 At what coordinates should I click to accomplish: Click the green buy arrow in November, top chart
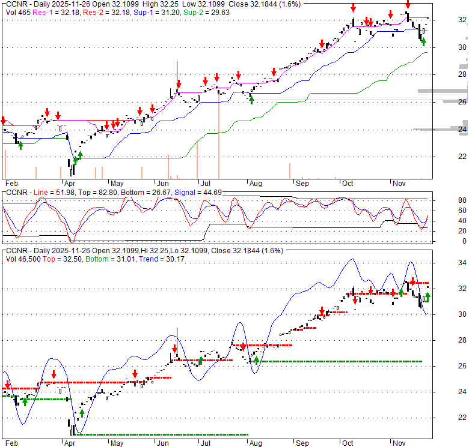[424, 41]
